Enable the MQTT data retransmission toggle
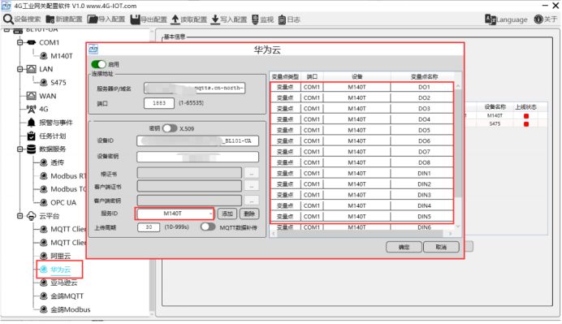The image size is (562, 324). [208, 227]
